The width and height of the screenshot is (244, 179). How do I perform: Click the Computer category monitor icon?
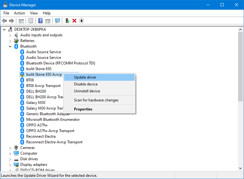(x=16, y=153)
